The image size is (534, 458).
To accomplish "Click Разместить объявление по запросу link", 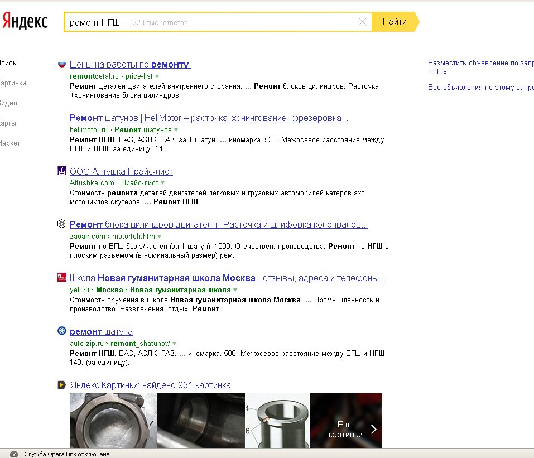I will coord(481,67).
